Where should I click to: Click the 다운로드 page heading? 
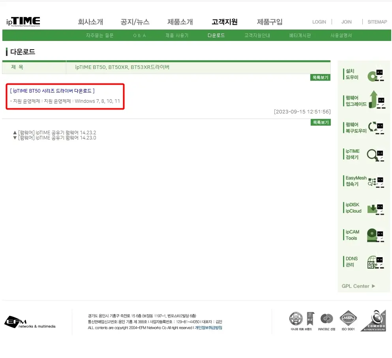(23, 52)
